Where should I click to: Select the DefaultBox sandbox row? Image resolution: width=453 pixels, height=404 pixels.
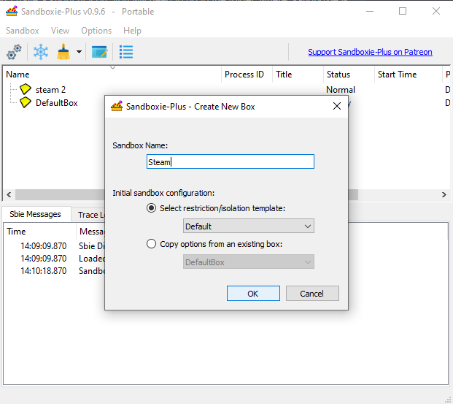pos(57,103)
